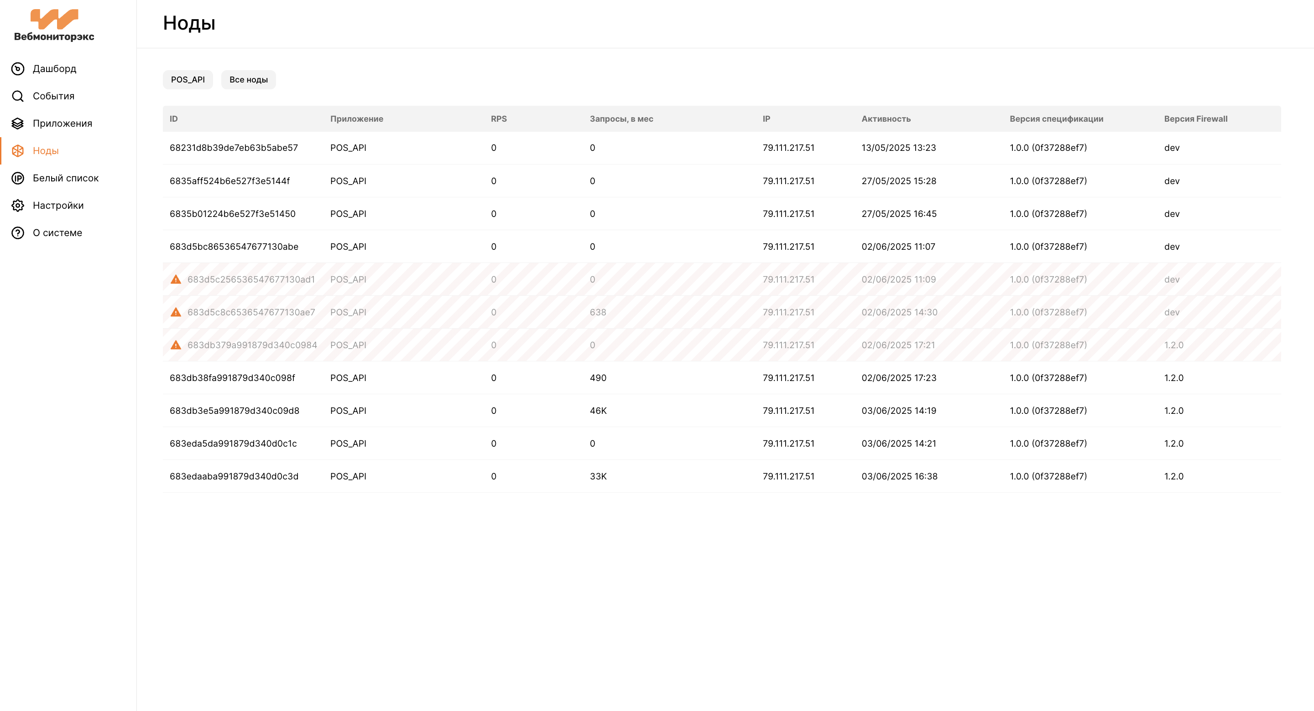Select node ID 683d5c8c6536547677130ae7

(x=251, y=312)
